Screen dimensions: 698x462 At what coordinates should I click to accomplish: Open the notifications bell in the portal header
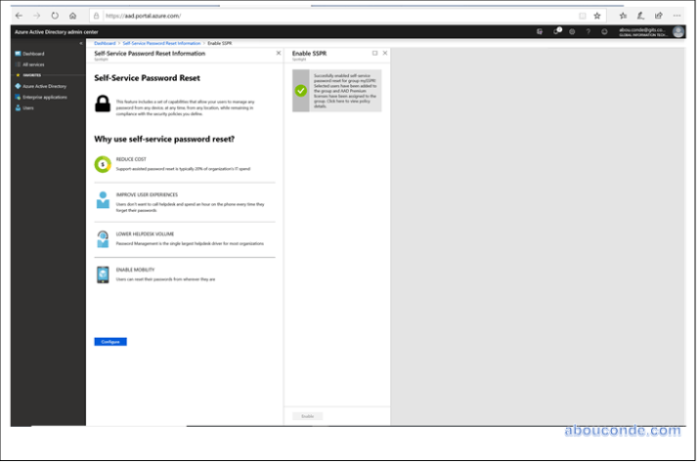[556, 31]
